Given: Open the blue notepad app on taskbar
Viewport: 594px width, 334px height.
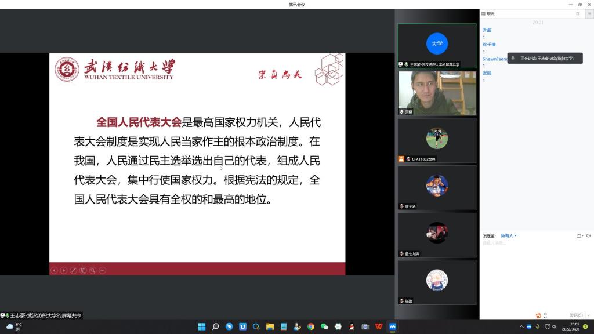Looking at the screenshot, I should point(283,326).
